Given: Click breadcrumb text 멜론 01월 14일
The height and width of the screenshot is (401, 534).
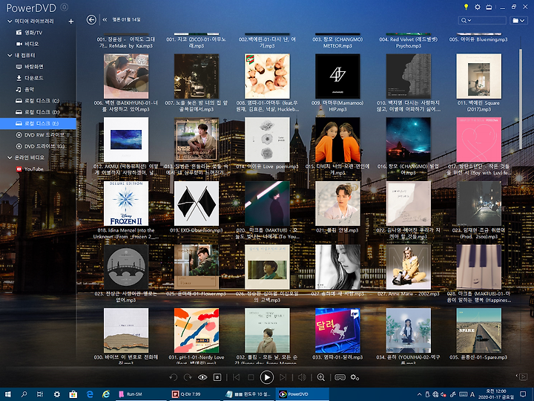Looking at the screenshot, I should (x=126, y=20).
